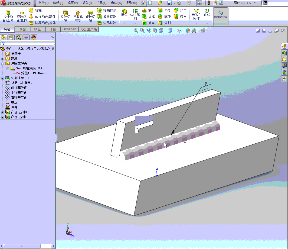Open the ConfigurationManager tab
Viewport: 288px width, 249px height.
18,37
